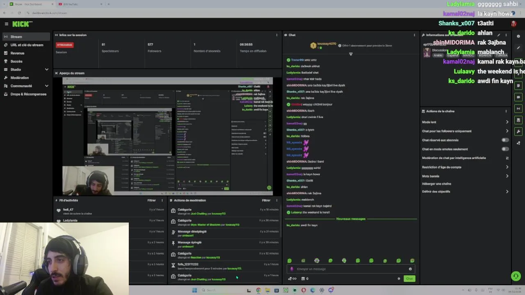Open Actions de la chaîne options menu
This screenshot has height=295, width=525.
click(506, 111)
